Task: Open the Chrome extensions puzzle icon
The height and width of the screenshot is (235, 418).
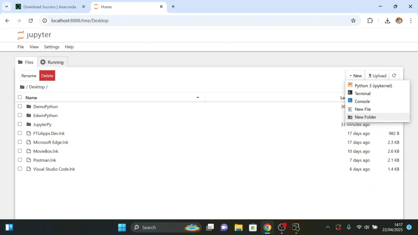Action: tap(370, 20)
